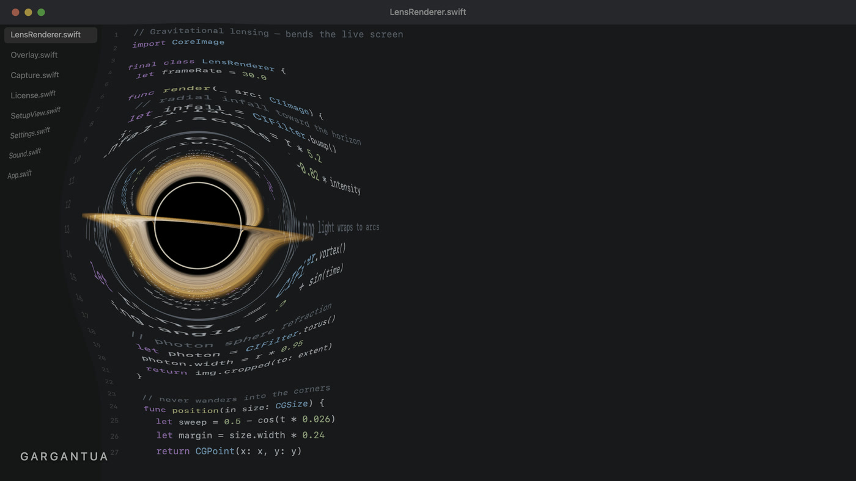This screenshot has height=481, width=856.
Task: Open Overlay.swift in the file list
Action: tap(34, 55)
